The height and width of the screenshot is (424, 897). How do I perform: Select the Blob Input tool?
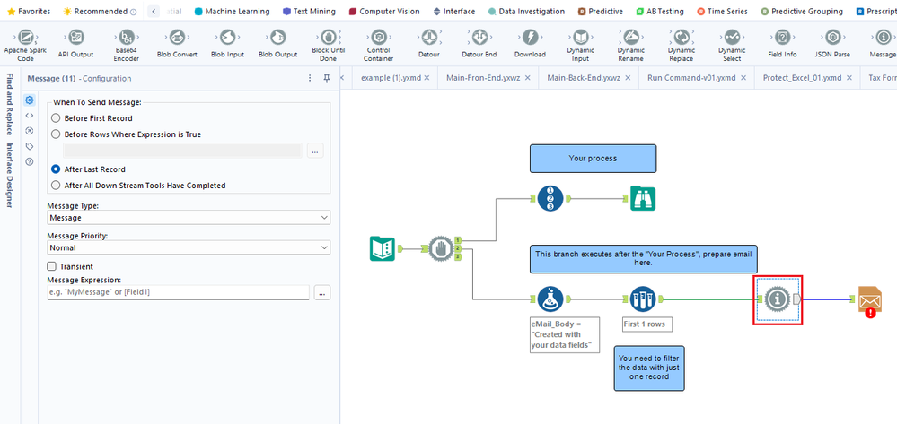227,44
